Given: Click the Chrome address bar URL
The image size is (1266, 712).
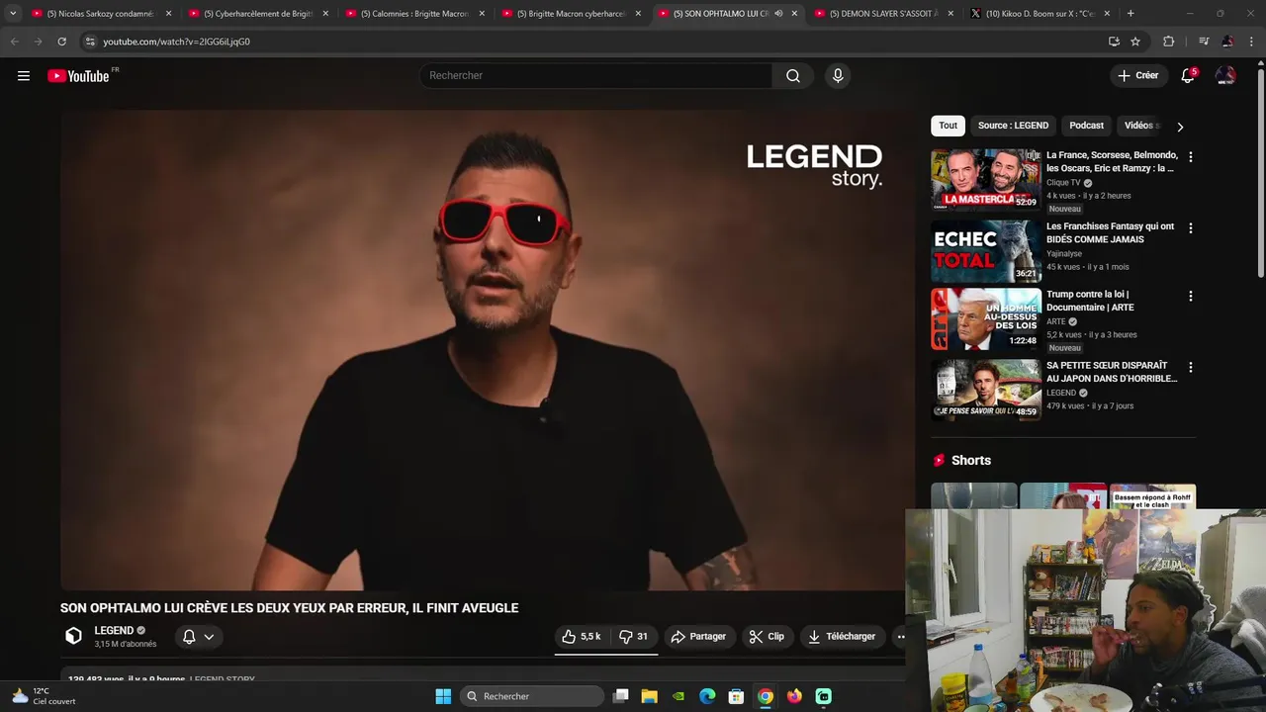Looking at the screenshot, I should coord(176,42).
